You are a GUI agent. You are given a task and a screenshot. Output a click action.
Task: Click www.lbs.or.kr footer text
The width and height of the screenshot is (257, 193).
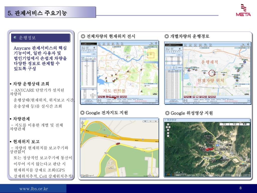[x=34, y=188]
